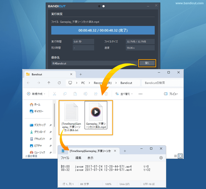Viewport: 206px width, 189px height.
Task: Select the first page dot in Bandicut title bar
Action: point(99,6)
